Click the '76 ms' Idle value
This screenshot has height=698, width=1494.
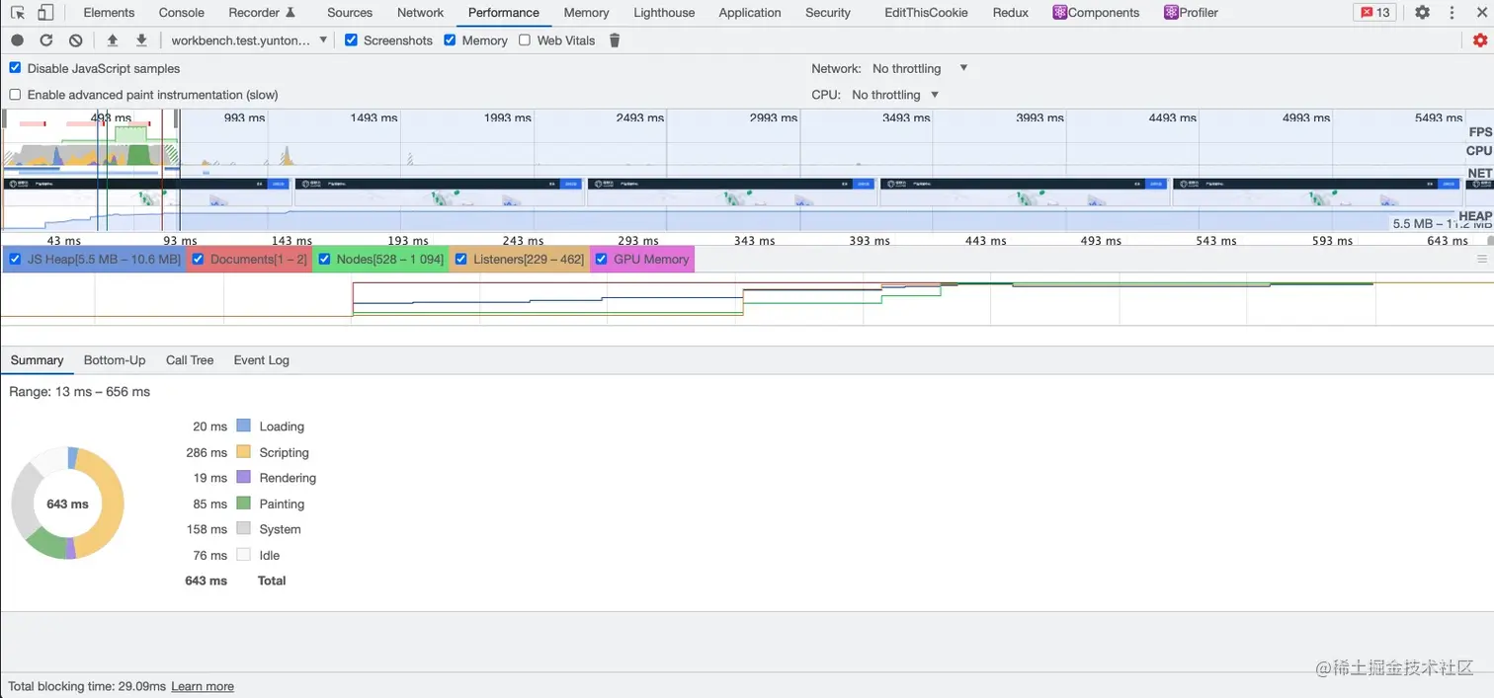pos(210,555)
